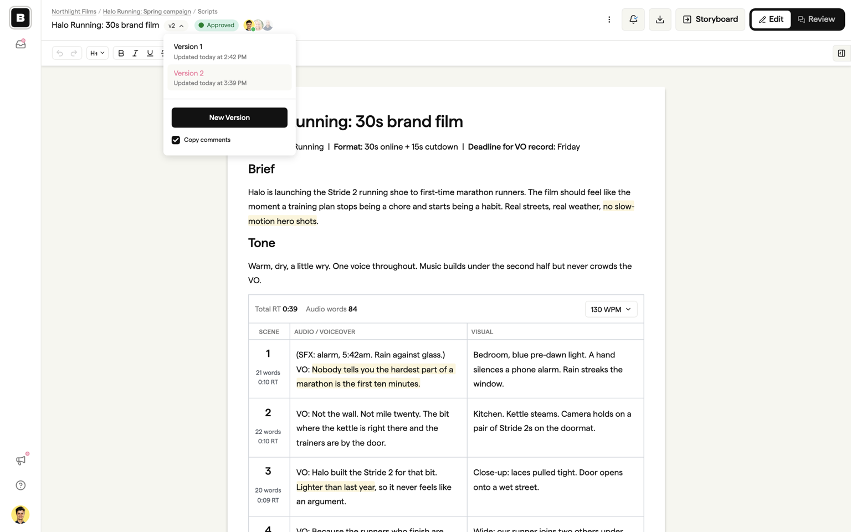Image resolution: width=851 pixels, height=532 pixels.
Task: Click scene 2 voiceover 'Not the wall' cell
Action: coord(378,428)
